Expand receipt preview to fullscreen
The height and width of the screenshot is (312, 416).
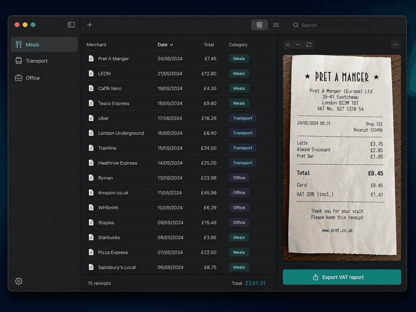309,44
